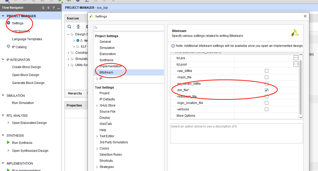The image size is (318, 171).
Task: Click the green Run Synthesis arrow icon
Action: [x=8, y=143]
